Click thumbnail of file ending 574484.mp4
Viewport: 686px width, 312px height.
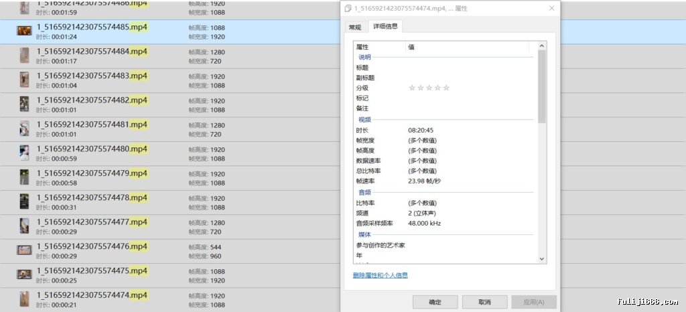pos(24,56)
